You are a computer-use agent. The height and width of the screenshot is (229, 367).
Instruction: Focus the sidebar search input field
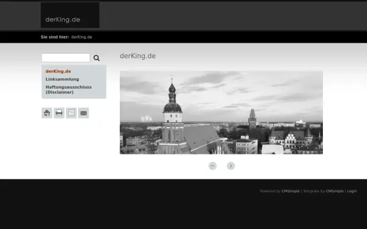66,58
